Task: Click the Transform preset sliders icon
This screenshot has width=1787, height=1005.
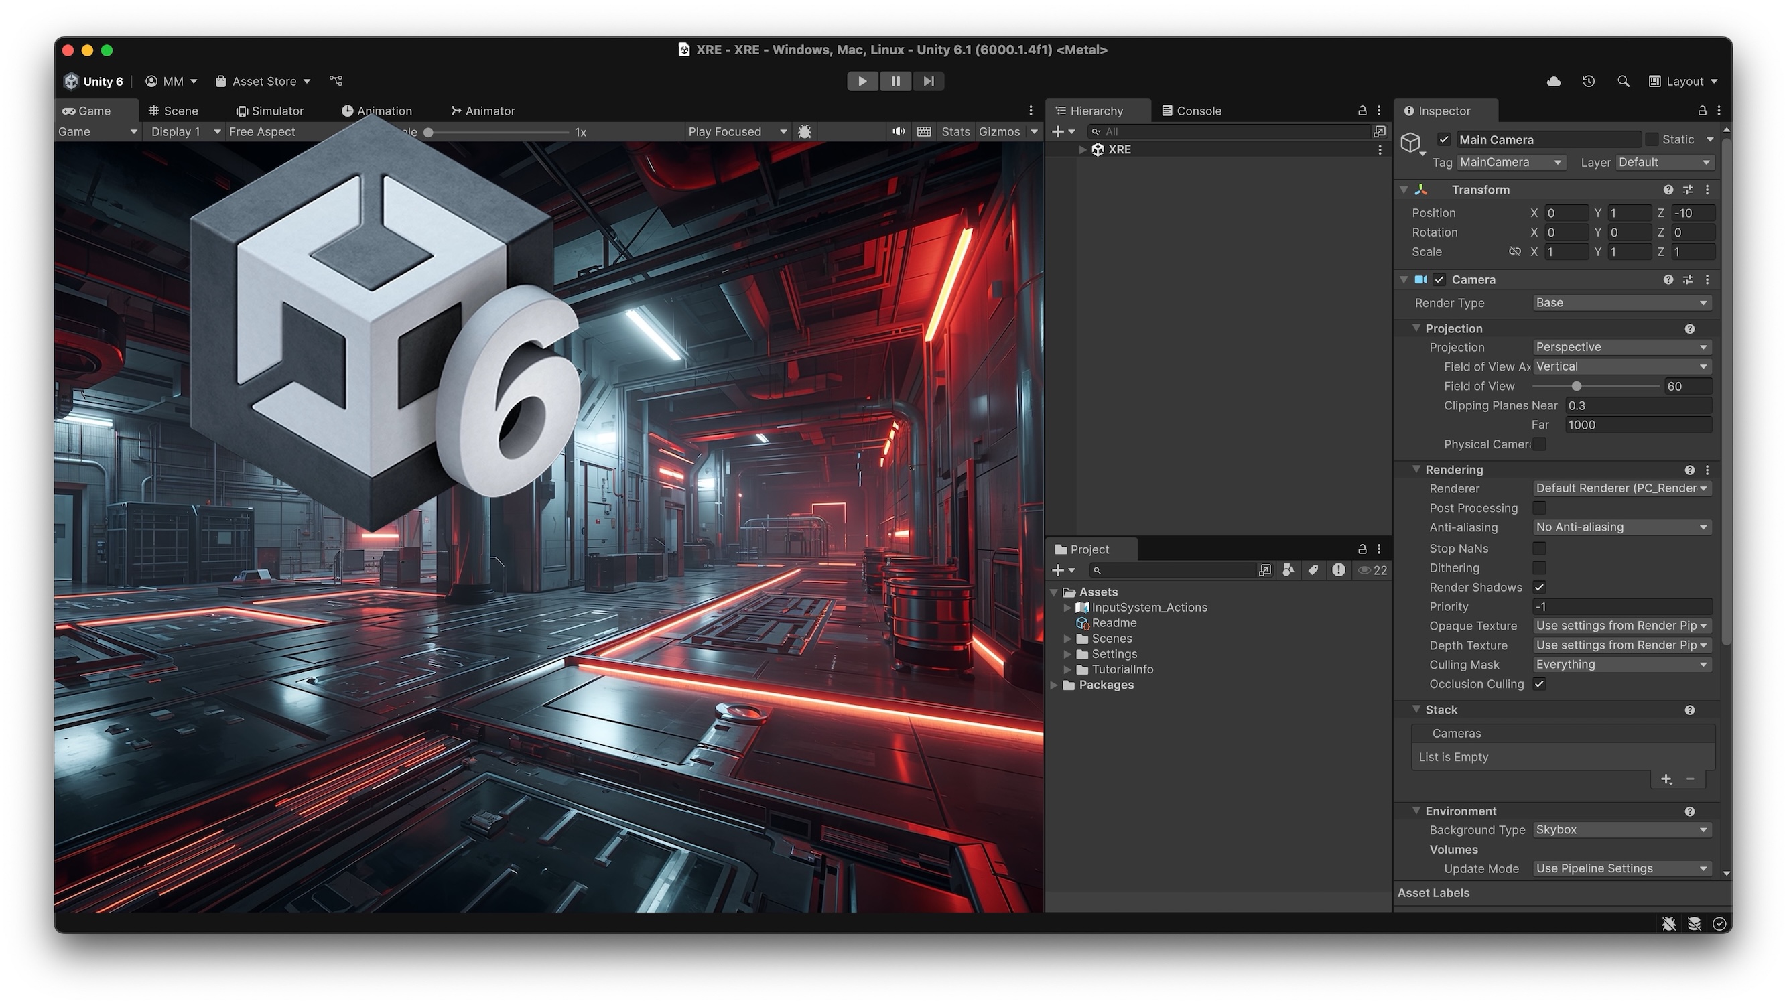Action: 1688,190
